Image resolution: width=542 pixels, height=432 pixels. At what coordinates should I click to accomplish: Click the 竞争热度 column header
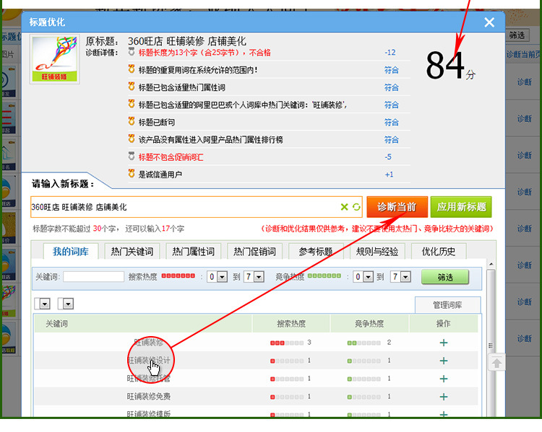[369, 324]
